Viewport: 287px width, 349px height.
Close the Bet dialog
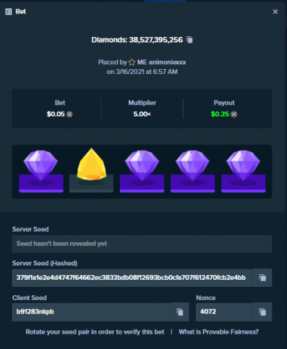[275, 12]
